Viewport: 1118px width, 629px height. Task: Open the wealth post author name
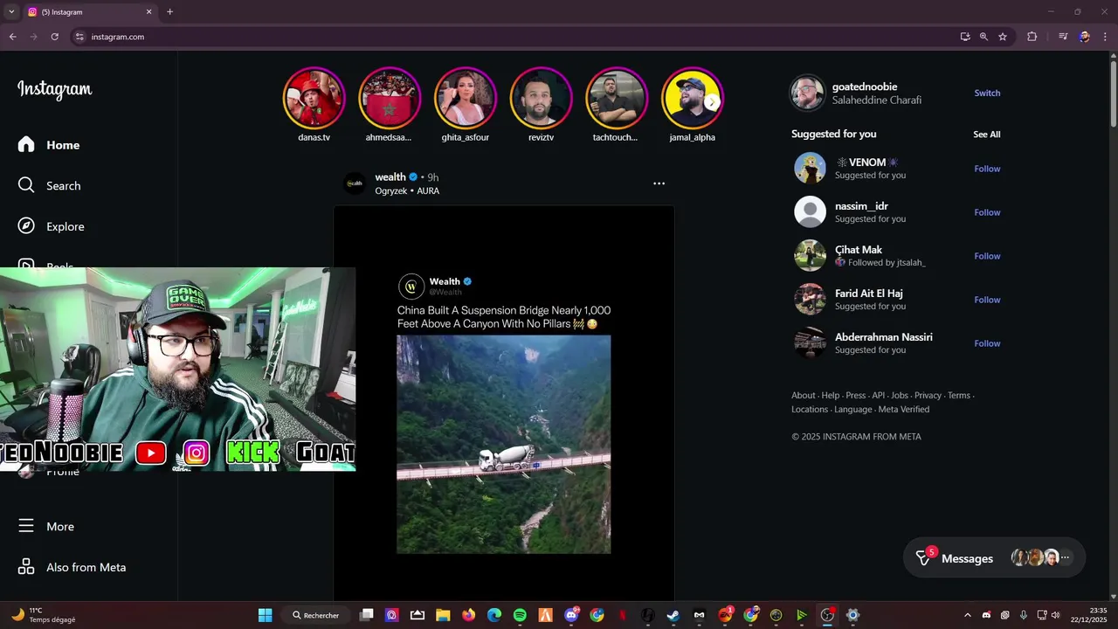[x=390, y=177]
